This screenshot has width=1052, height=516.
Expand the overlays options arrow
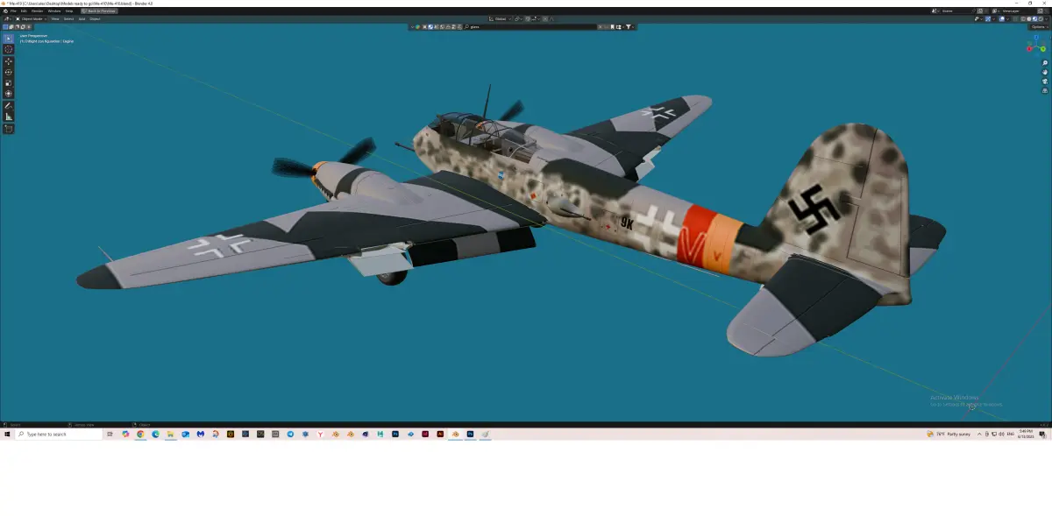click(x=1007, y=19)
